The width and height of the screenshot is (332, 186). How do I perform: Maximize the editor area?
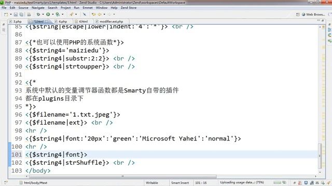coord(323,21)
